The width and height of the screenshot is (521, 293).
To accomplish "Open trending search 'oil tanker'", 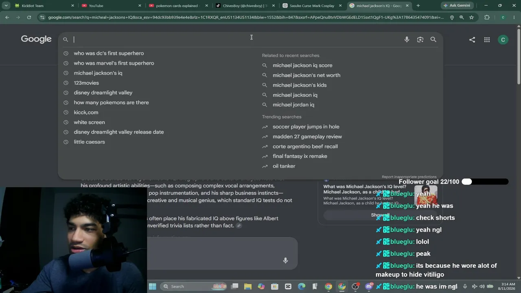I will pyautogui.click(x=284, y=166).
